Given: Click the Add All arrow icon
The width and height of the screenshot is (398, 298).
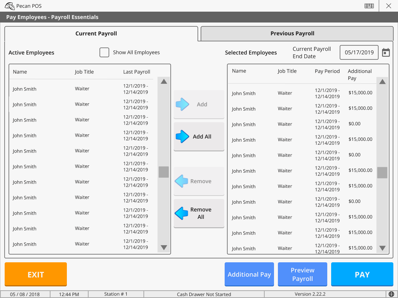Looking at the screenshot, I should [183, 136].
